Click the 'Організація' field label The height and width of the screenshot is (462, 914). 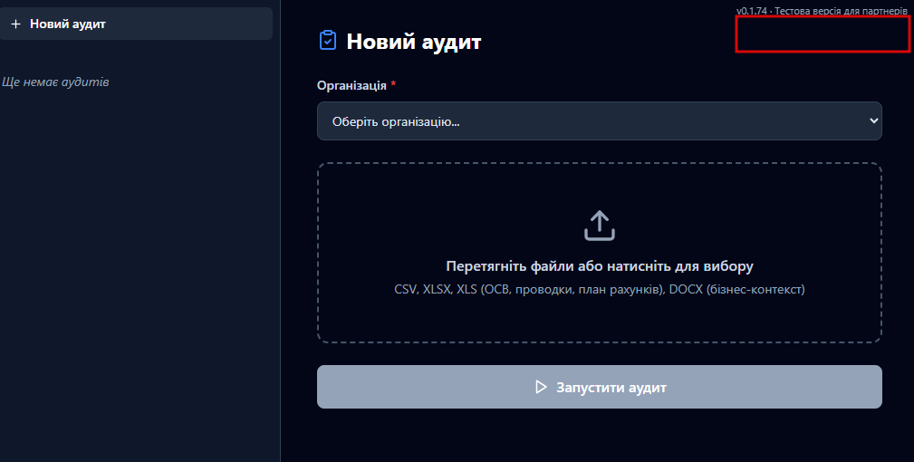pos(351,85)
